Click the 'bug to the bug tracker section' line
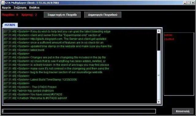This screenshot has width=196, height=116. click(x=53, y=72)
